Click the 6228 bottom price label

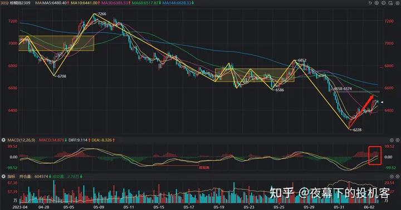(357, 129)
